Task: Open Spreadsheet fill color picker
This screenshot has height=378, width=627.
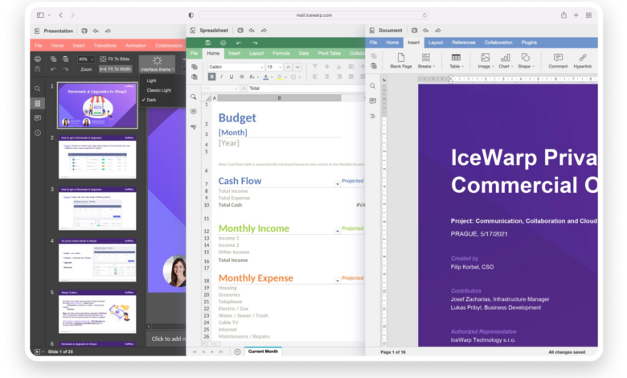Action: coord(281,76)
